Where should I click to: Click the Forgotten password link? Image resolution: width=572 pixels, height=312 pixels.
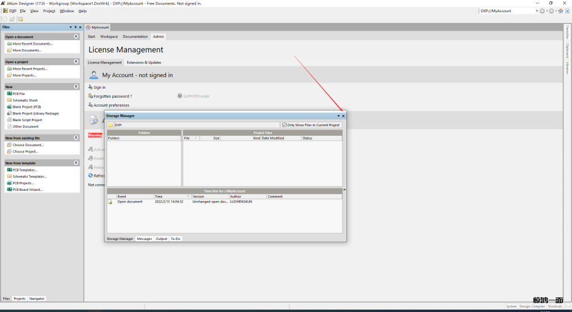[113, 97]
